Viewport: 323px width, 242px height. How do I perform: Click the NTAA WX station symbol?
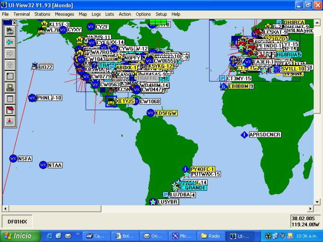tap(43, 165)
